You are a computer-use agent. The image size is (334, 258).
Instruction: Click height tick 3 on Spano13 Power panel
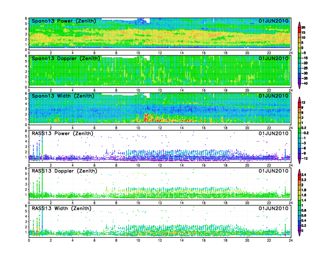pos(26,34)
